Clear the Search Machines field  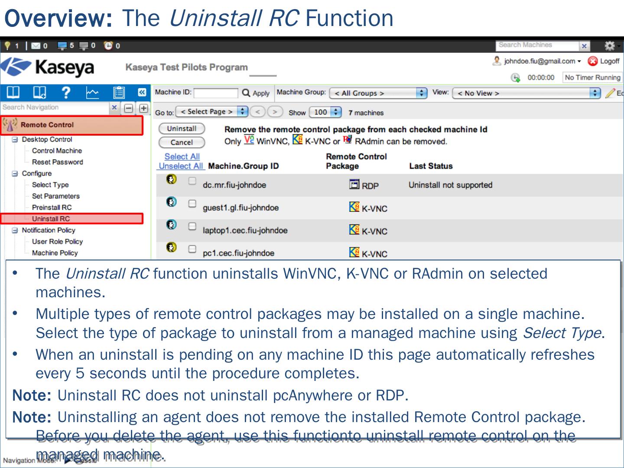coord(585,46)
